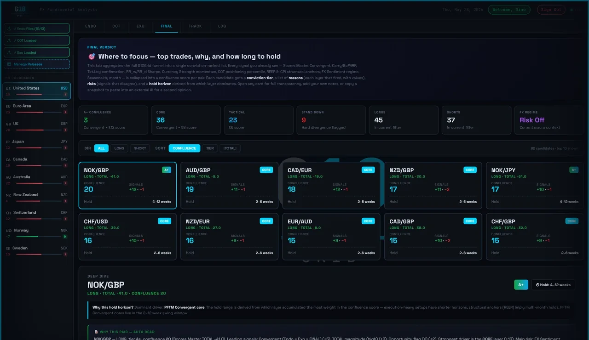This screenshot has height=340, width=589.
Task: Open the CHF/USD candidate card
Action: [x=127, y=237]
